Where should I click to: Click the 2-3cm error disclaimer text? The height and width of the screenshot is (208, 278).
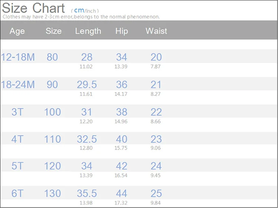(81, 17)
